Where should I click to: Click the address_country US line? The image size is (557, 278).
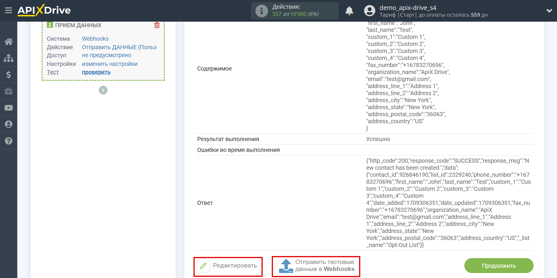click(x=395, y=121)
